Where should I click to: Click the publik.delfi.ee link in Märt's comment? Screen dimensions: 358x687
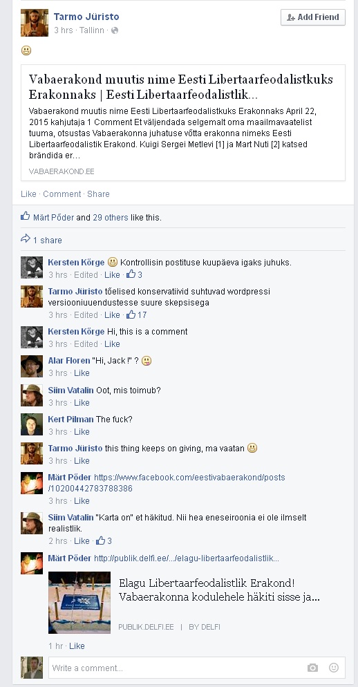(x=186, y=558)
